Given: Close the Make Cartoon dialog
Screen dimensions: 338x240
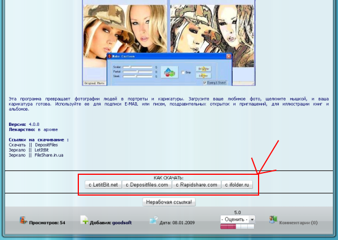Looking at the screenshot, I should pos(229,57).
